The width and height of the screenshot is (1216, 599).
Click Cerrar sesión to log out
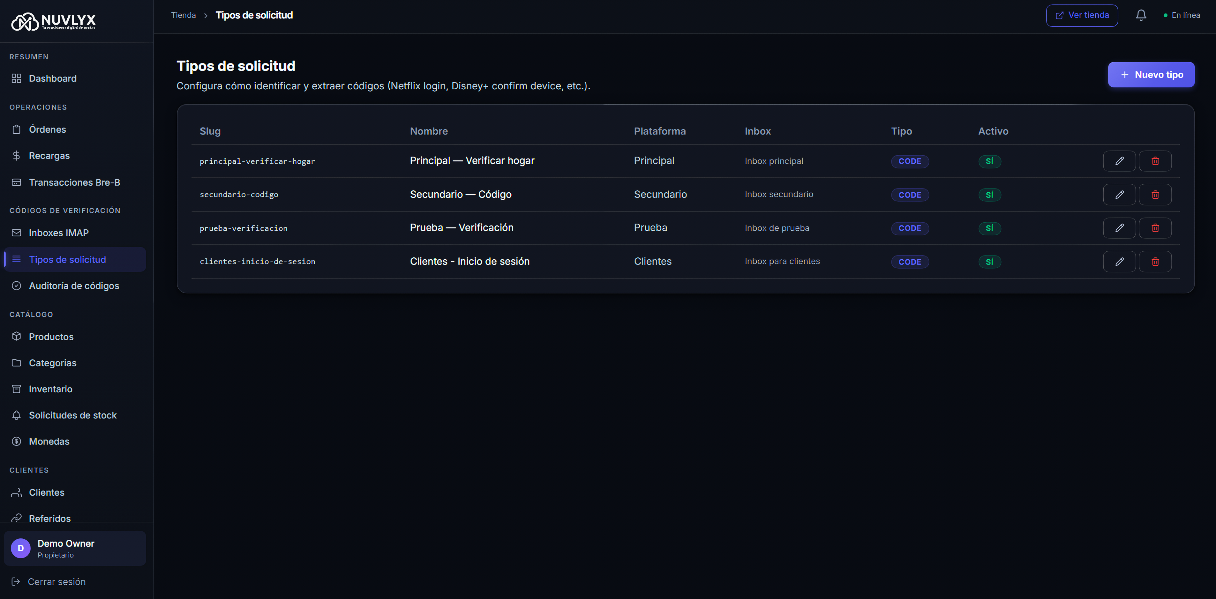click(49, 581)
